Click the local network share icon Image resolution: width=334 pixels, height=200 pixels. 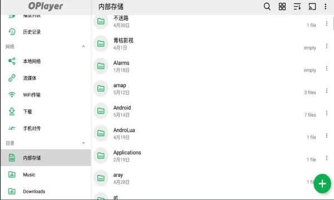click(12, 61)
